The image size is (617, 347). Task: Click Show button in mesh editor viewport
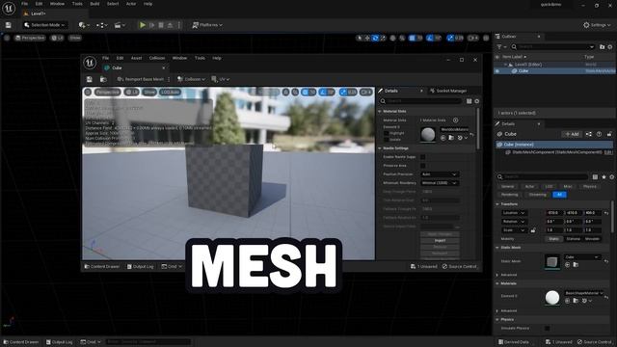pos(149,92)
